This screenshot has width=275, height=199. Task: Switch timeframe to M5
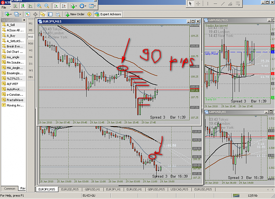[31, 30]
